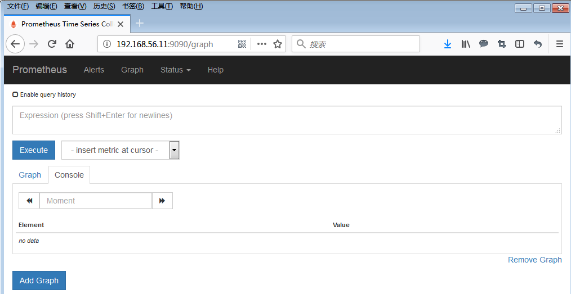571x294 pixels.
Task: Click the forward navigation arrow
Action: coord(33,44)
